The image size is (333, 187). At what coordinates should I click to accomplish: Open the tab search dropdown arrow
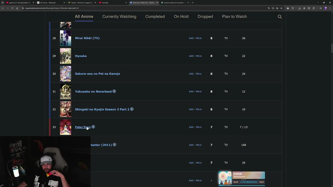click(x=3, y=3)
